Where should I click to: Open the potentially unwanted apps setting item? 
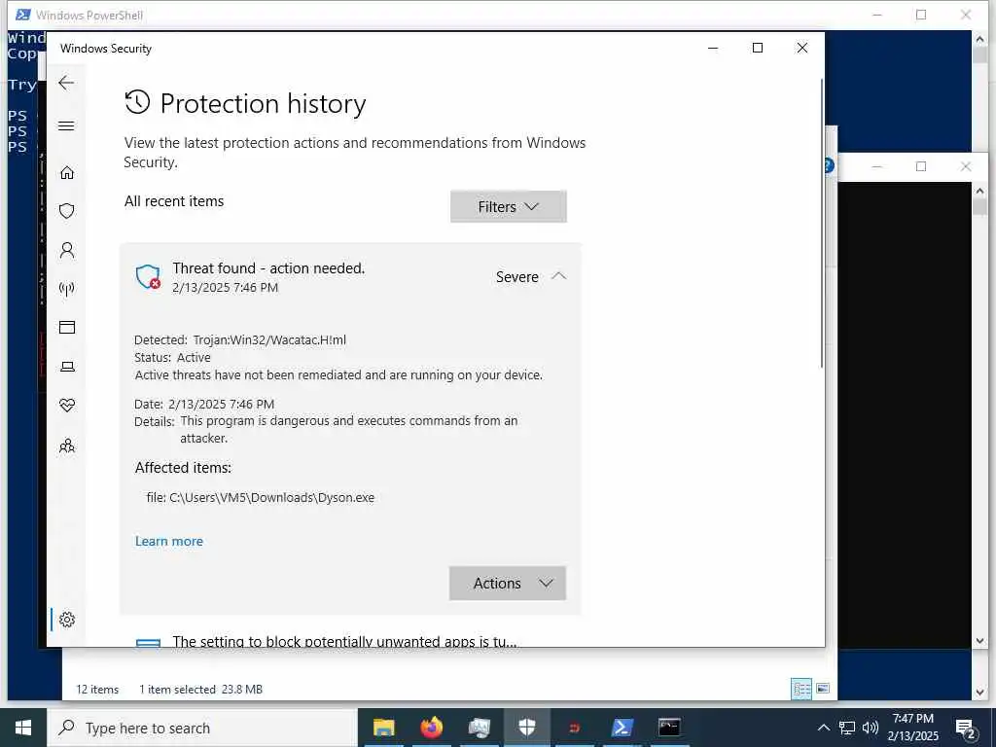click(344, 641)
